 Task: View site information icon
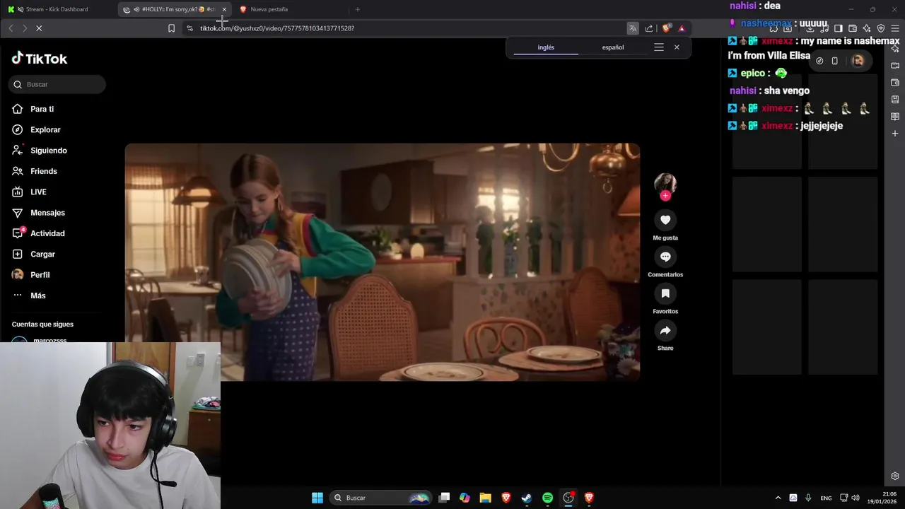189,28
